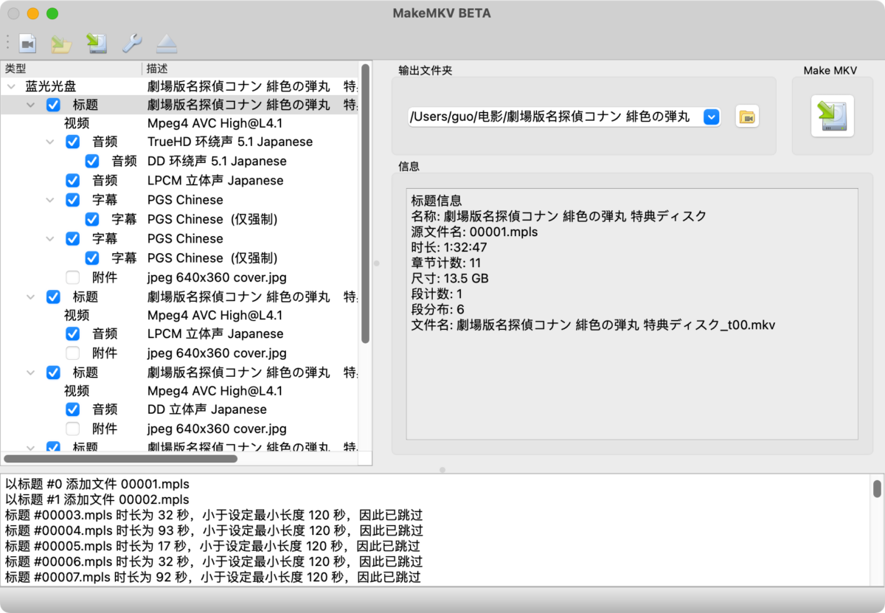Click the log line for #00005.mpls

(212, 546)
